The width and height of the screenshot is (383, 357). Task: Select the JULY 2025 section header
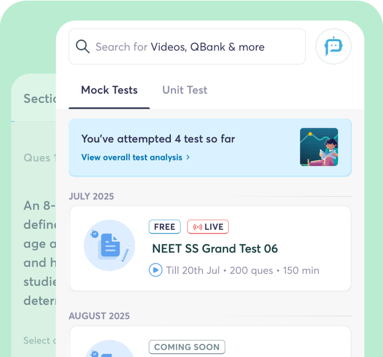pyautogui.click(x=91, y=196)
